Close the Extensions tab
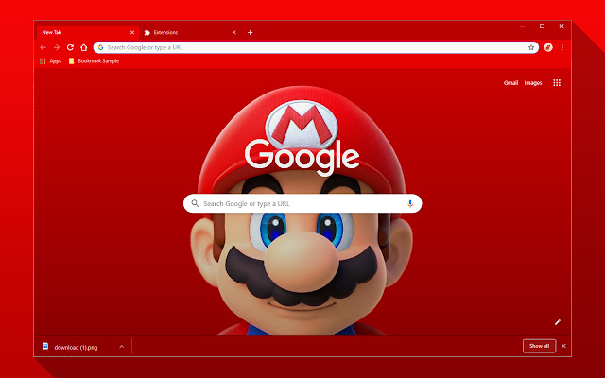605x378 pixels. (233, 32)
